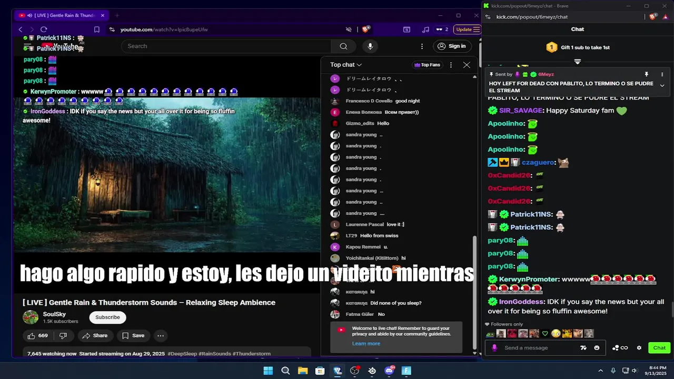Open the Learn more link in live chat notice

point(366,343)
